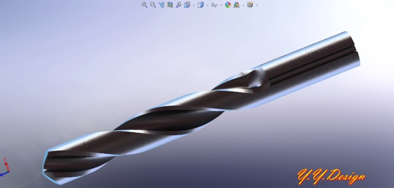Click the Display Style cube icon

click(x=201, y=5)
